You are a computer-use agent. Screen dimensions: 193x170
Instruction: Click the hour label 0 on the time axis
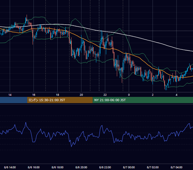[x=129, y=95]
